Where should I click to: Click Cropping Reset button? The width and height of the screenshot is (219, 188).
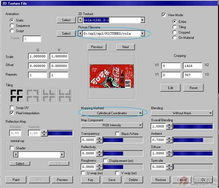pos(193,88)
